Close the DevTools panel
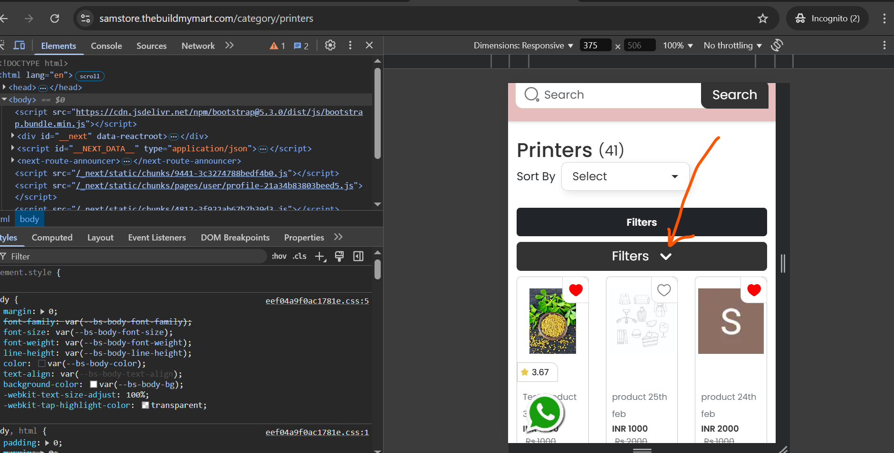Viewport: 894px width, 453px height. click(369, 46)
